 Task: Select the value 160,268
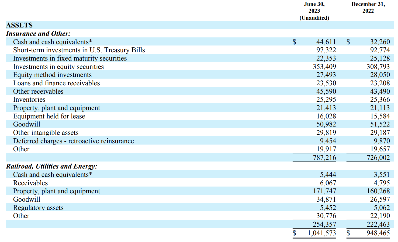pos(378,191)
